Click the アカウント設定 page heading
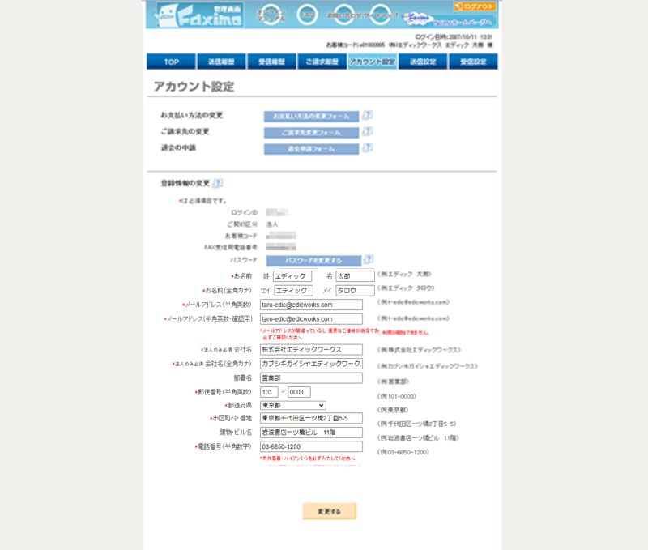The height and width of the screenshot is (550, 648). coord(194,87)
